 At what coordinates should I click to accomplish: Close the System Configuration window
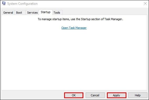pyautogui.click(x=145, y=4)
